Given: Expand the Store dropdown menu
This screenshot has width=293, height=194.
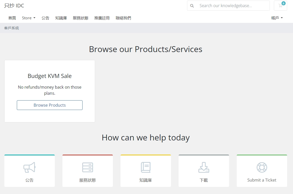Looking at the screenshot, I should coord(29,18).
